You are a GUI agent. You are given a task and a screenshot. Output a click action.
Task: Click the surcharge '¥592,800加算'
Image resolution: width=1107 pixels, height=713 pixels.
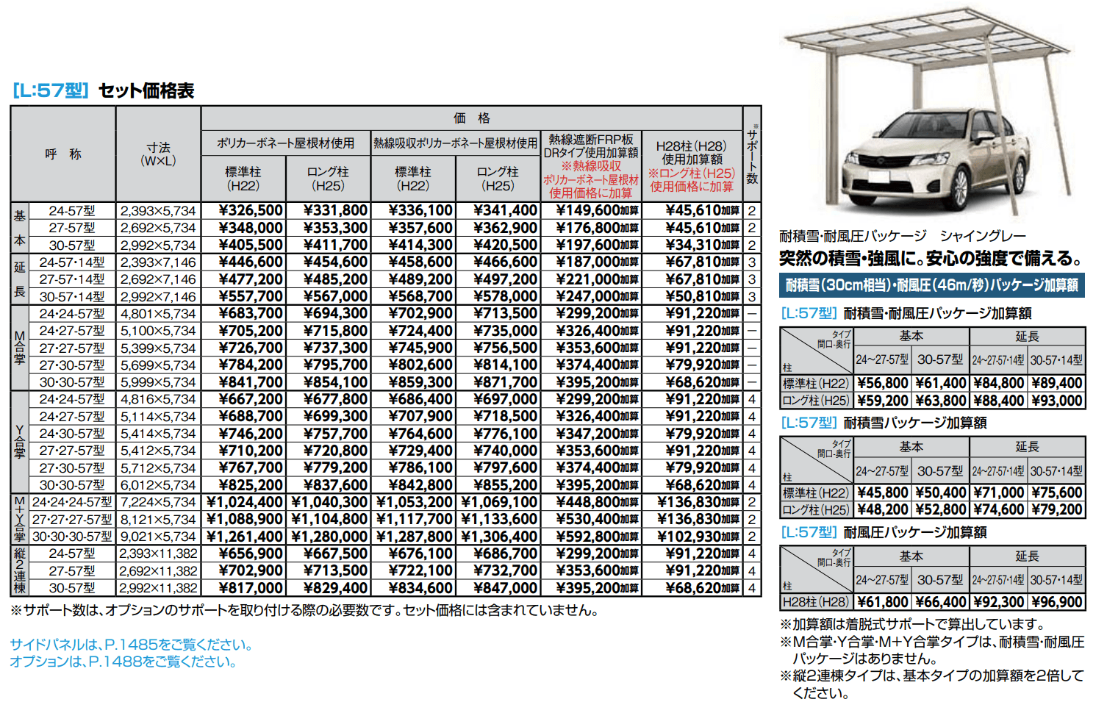597,537
